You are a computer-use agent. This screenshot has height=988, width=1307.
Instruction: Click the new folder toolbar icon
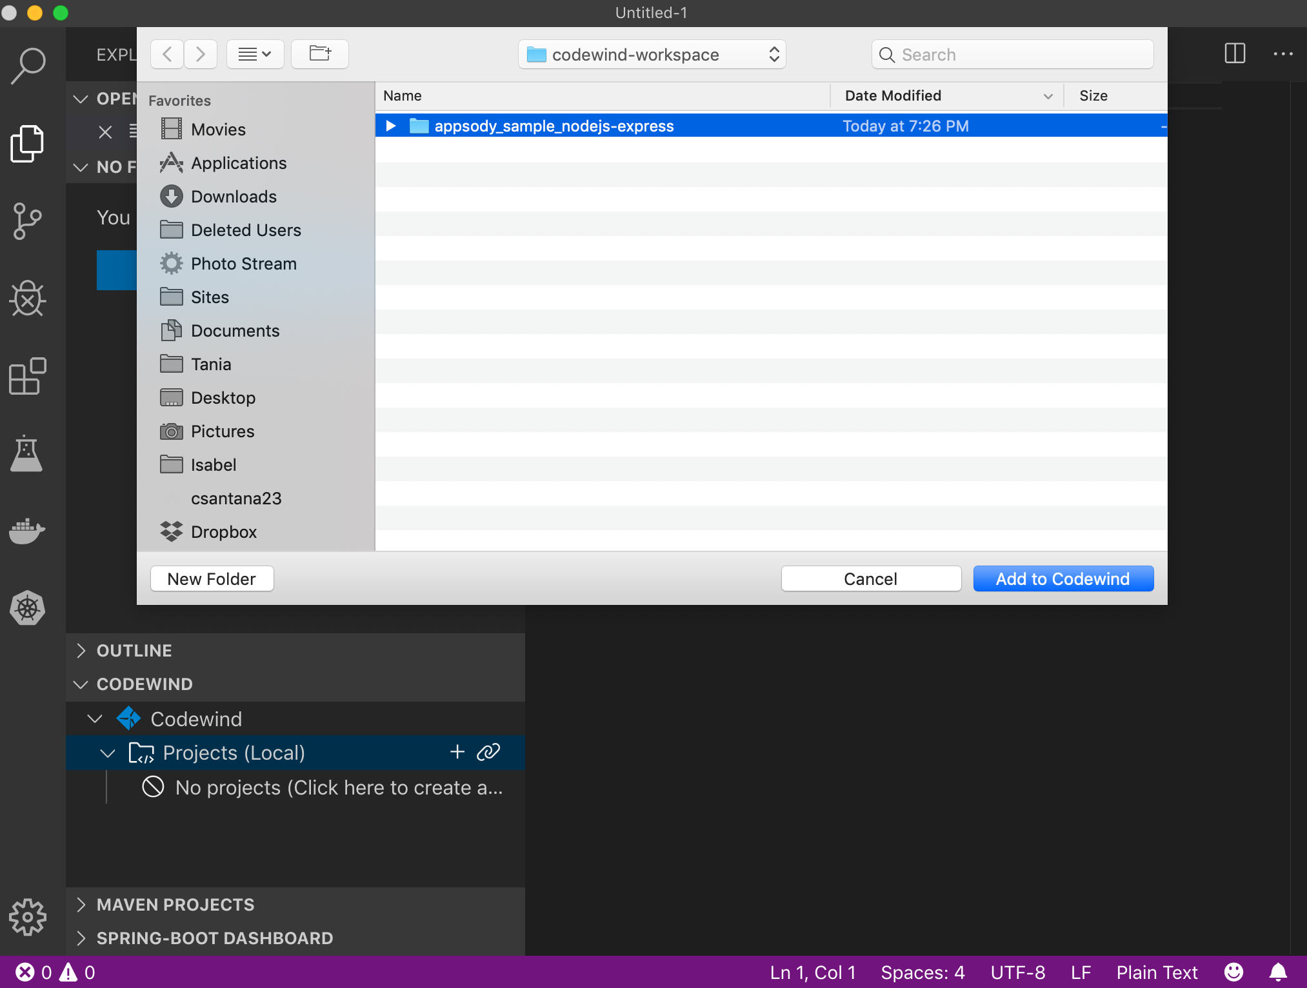click(320, 54)
